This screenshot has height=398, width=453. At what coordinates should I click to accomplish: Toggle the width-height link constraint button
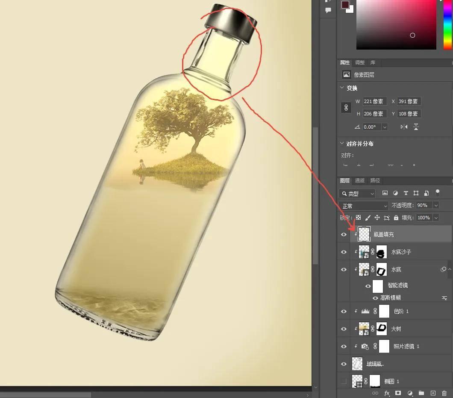pos(346,108)
